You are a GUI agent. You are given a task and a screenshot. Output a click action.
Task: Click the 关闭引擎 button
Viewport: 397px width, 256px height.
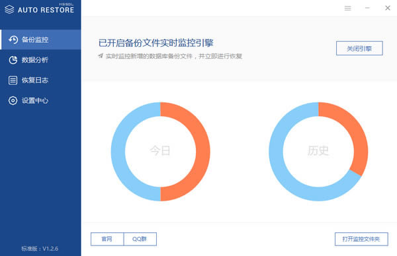tap(359, 48)
